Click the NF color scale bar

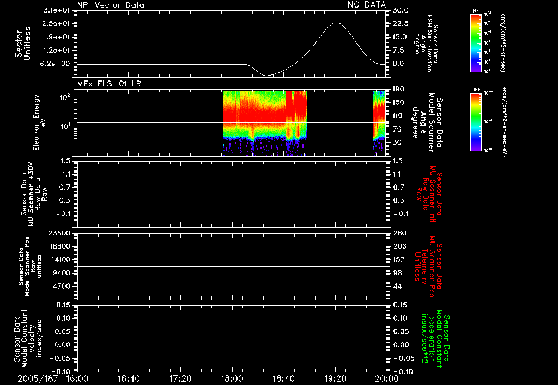476,43
